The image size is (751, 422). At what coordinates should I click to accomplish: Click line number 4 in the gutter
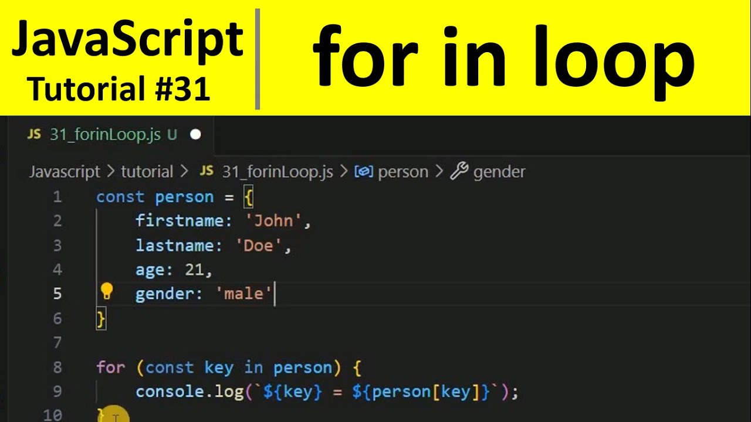57,270
